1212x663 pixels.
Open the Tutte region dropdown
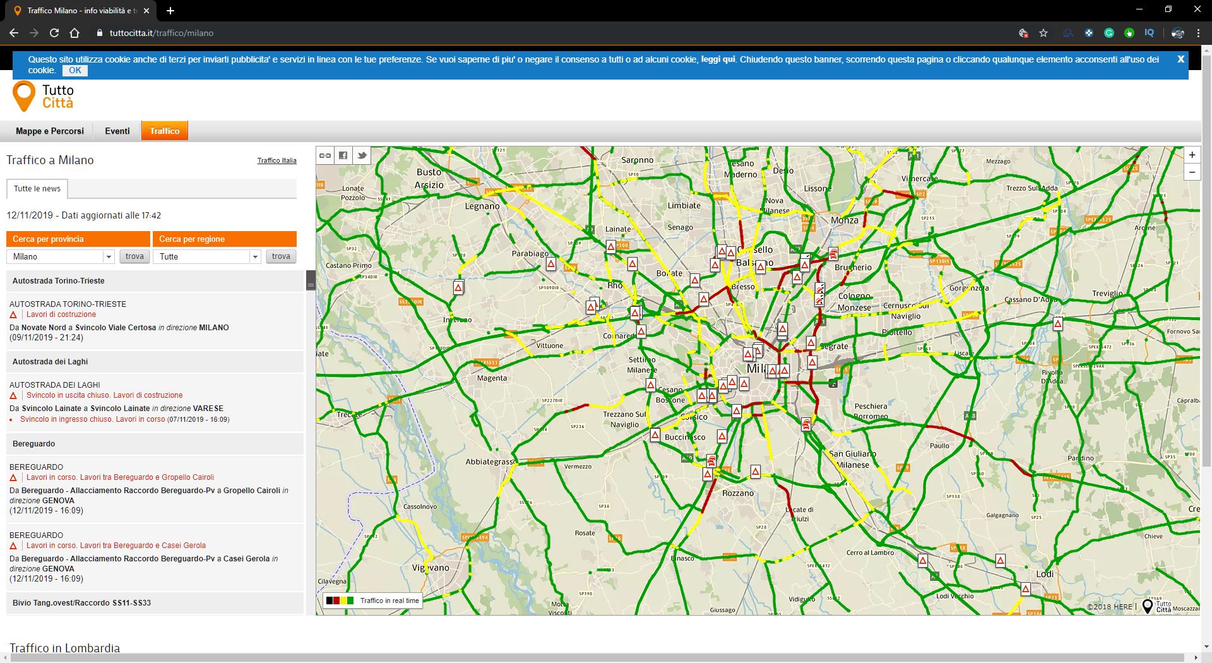[x=255, y=256]
